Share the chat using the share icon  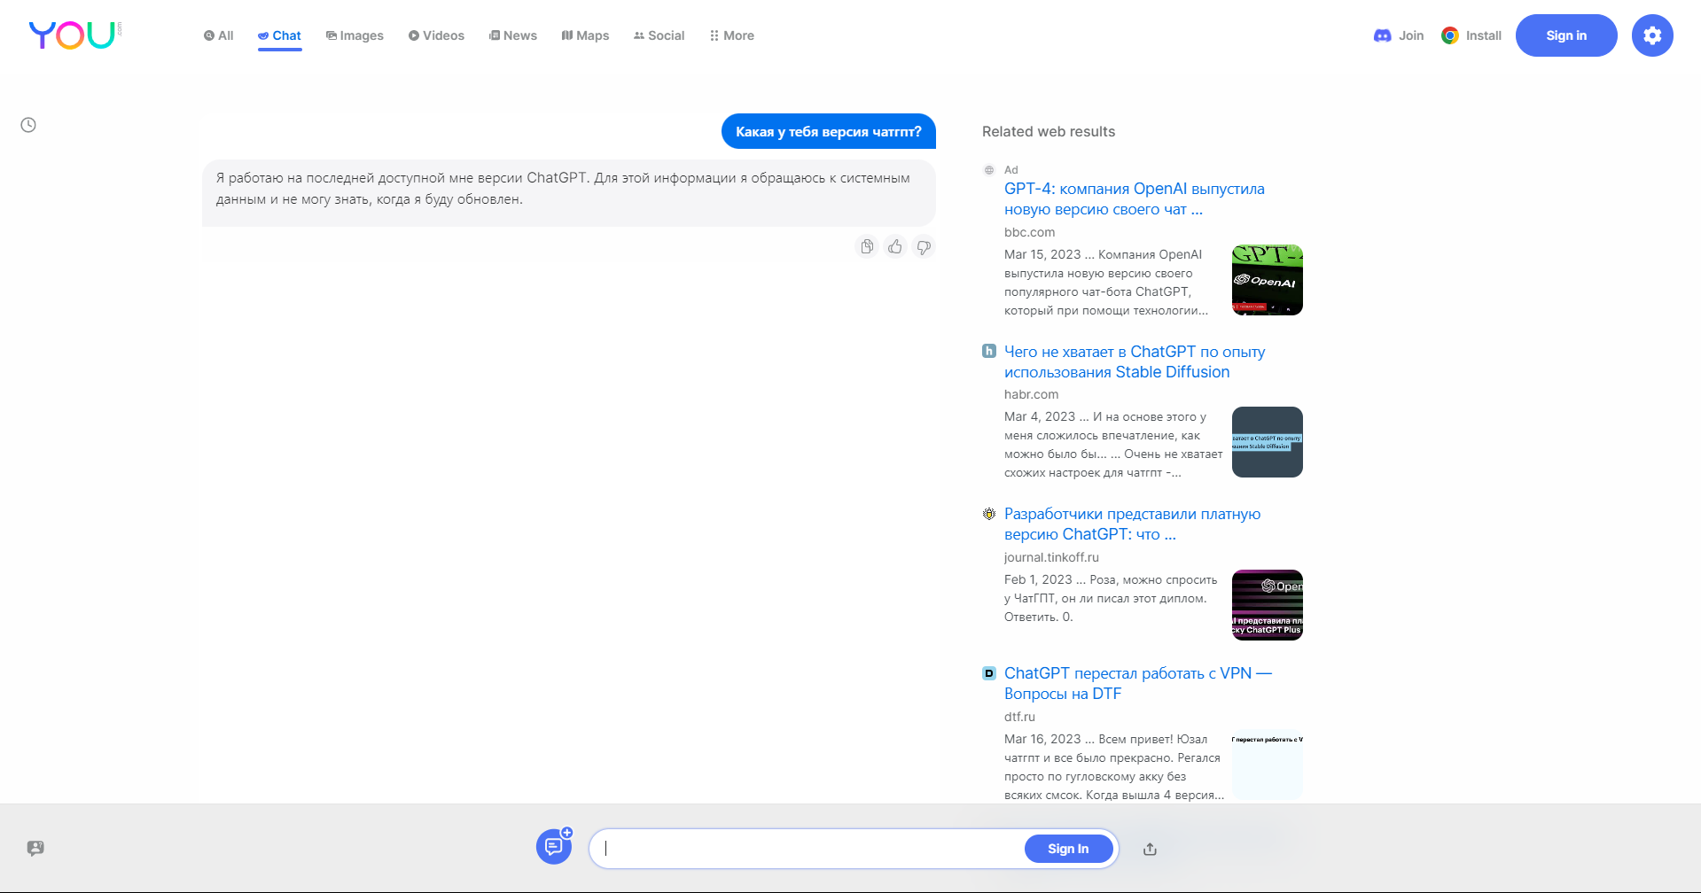(x=1150, y=849)
